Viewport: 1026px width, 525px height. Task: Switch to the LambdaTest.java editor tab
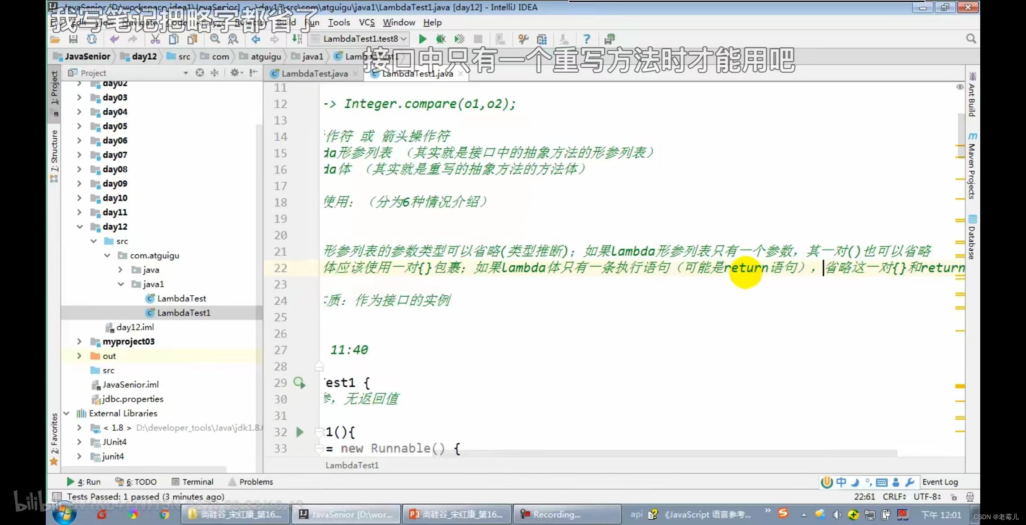point(314,74)
